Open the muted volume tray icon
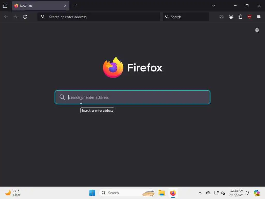This screenshot has height=199, width=265. pos(223,193)
